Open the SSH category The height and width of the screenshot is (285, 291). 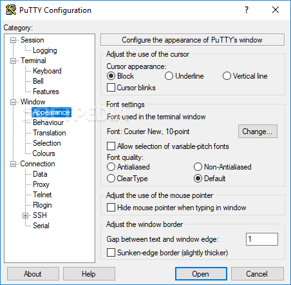tap(40, 215)
